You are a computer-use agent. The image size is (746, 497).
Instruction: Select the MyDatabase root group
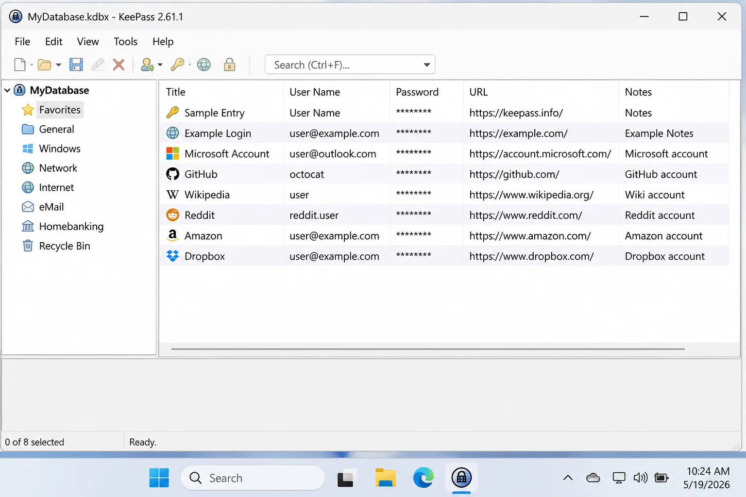[x=59, y=90]
